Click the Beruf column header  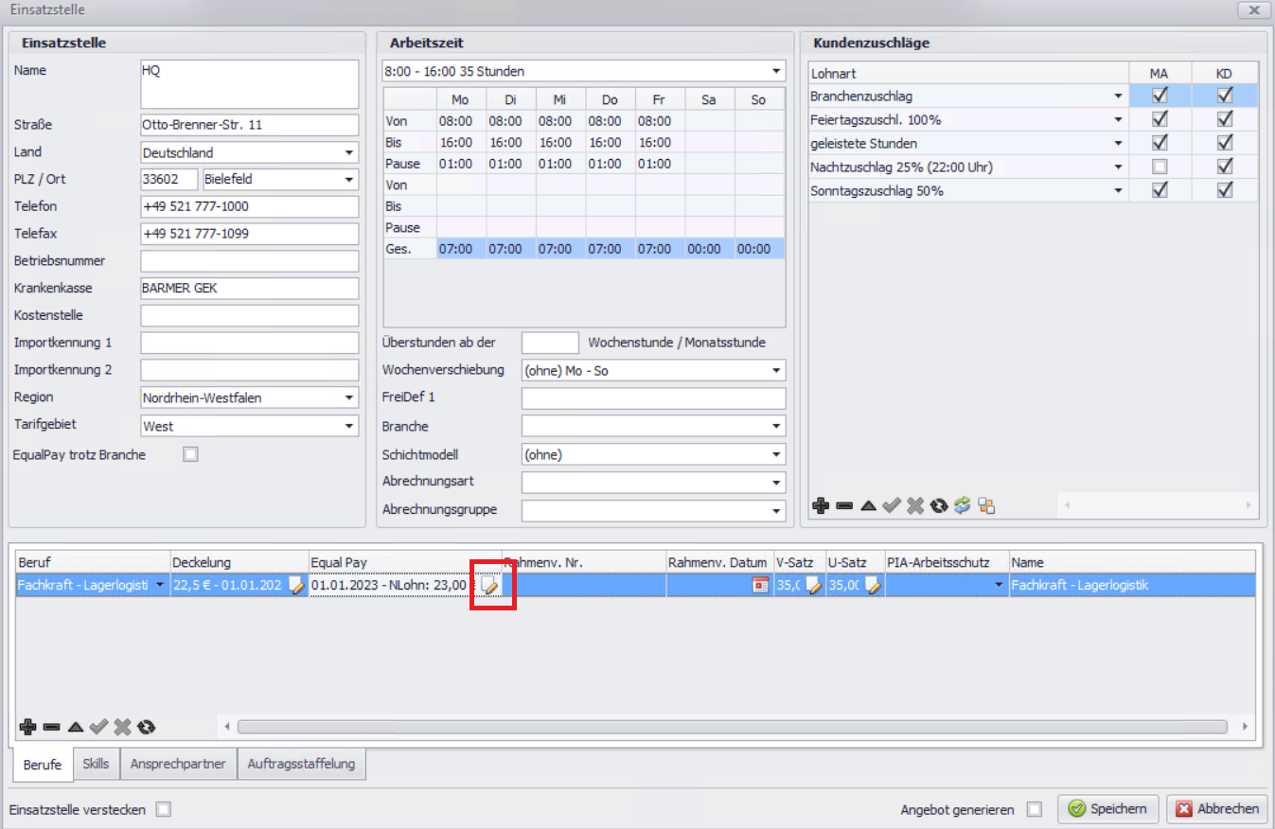click(93, 562)
